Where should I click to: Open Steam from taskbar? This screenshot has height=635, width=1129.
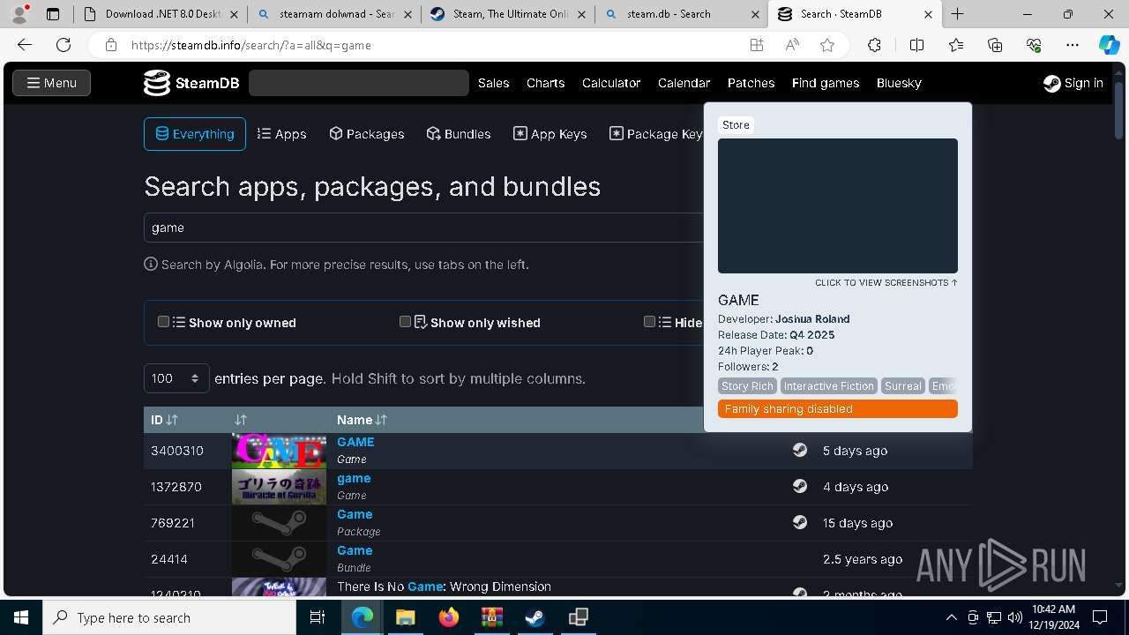[535, 617]
